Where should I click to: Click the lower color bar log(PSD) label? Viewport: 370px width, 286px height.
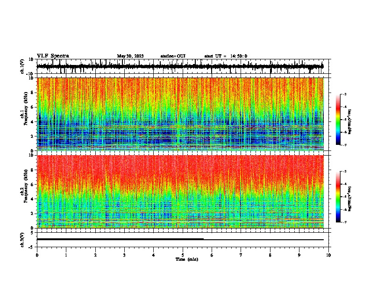point(350,199)
